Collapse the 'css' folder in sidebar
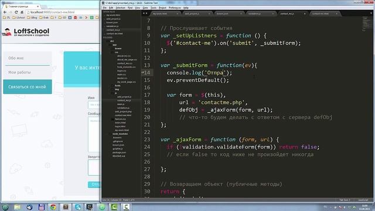The width and height of the screenshot is (375, 211). pos(116,52)
